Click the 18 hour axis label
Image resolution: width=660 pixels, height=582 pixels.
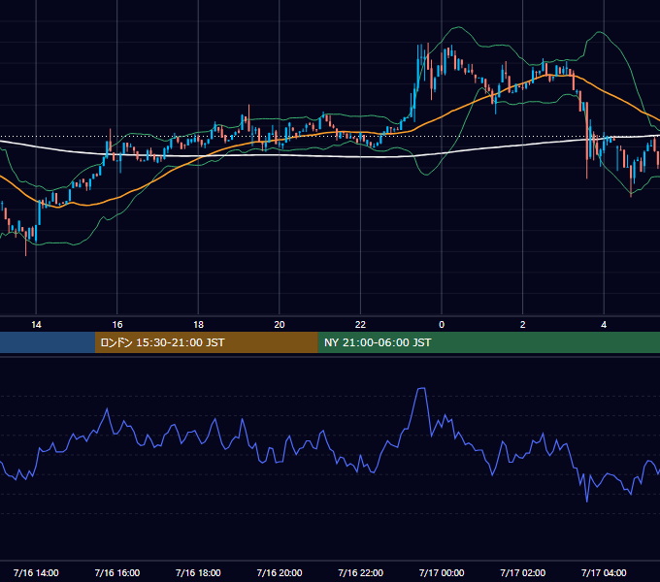198,325
